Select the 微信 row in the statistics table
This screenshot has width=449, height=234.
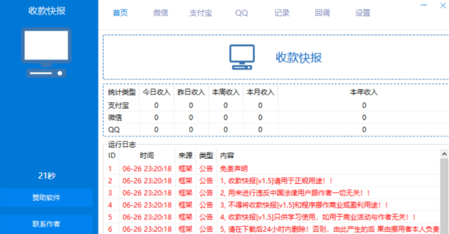[x=115, y=117]
